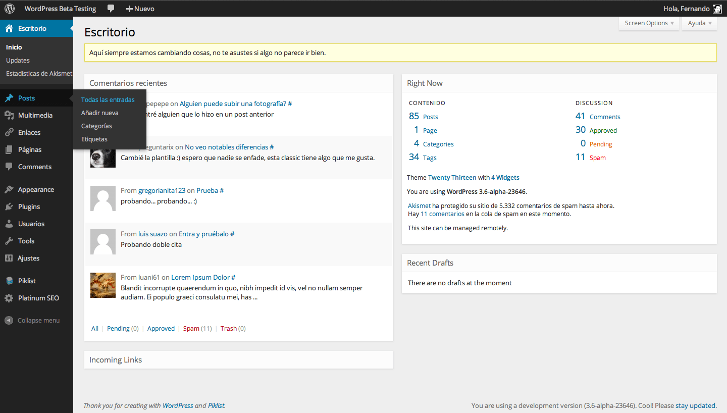The height and width of the screenshot is (413, 727).
Task: Click the Multimedia icon in sidebar
Action: click(9, 115)
